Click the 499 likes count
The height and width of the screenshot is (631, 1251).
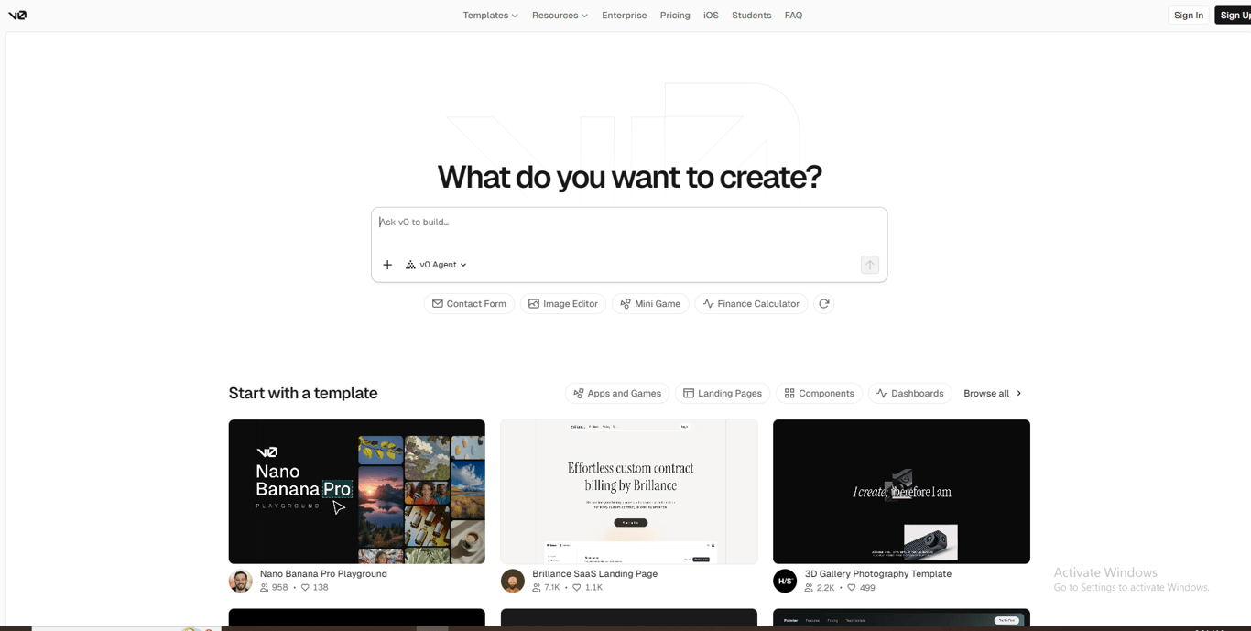[867, 588]
